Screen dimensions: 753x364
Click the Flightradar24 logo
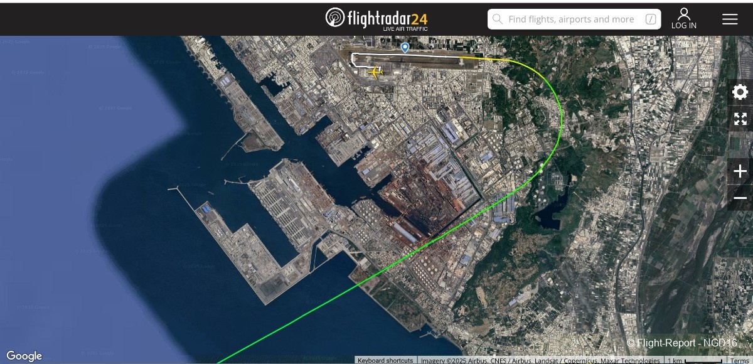click(376, 19)
